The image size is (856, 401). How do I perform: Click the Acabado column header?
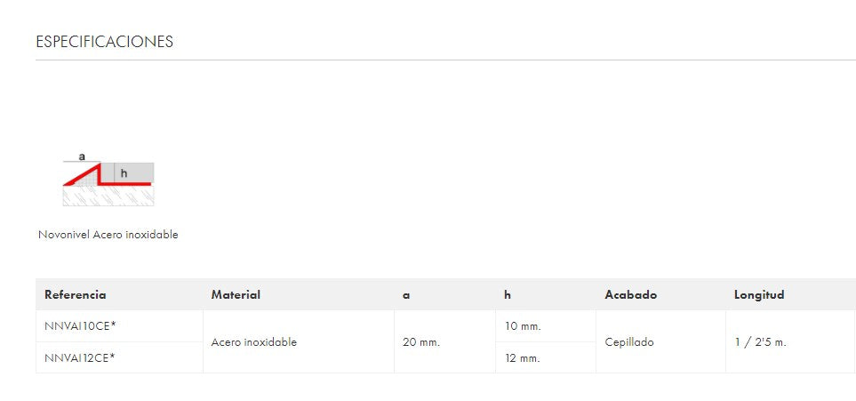(630, 295)
